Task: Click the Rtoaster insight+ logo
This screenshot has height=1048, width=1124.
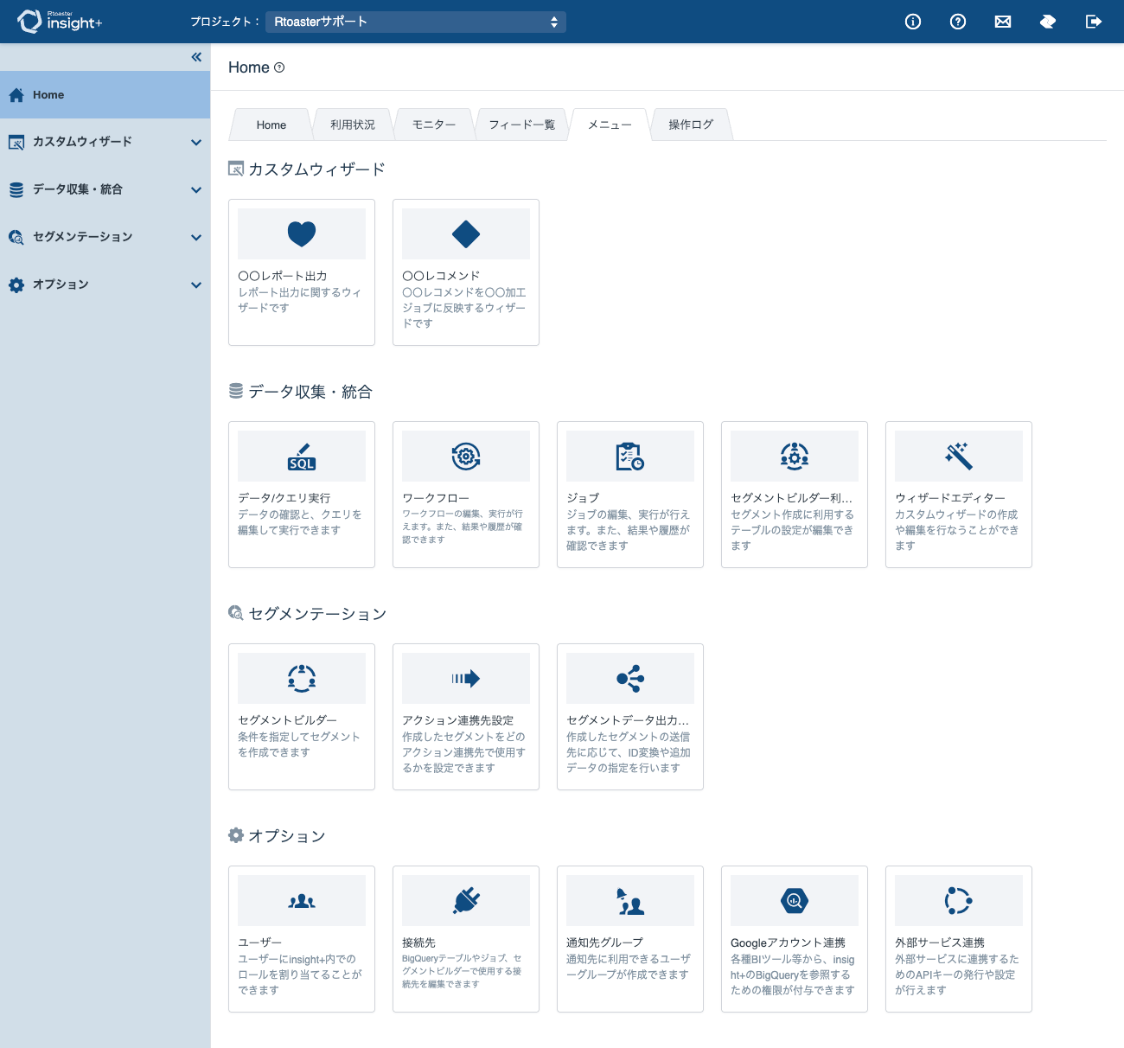Action: (60, 21)
